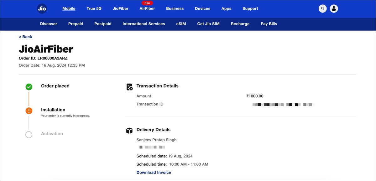Go to the Prepaid tab

coord(76,24)
